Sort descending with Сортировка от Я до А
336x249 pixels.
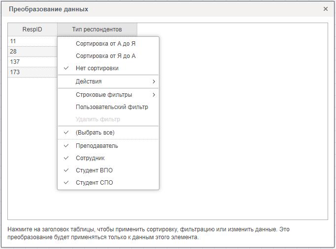105,56
